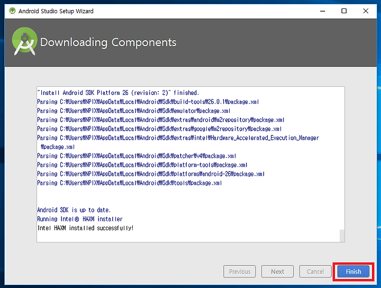Click the 'Downloading Components' heading
This screenshot has height=288, width=381.
coord(108,42)
